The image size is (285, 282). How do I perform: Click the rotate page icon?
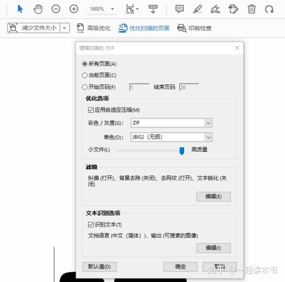click(269, 9)
